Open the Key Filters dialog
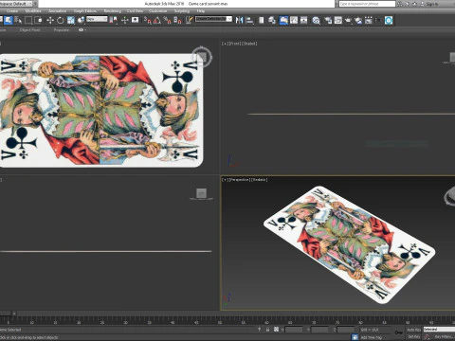 pyautogui.click(x=445, y=337)
